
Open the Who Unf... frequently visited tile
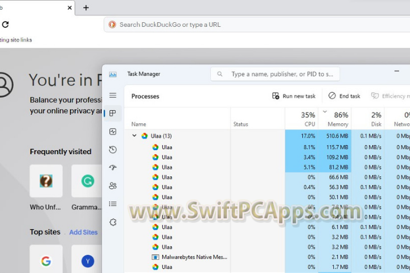[46, 181]
